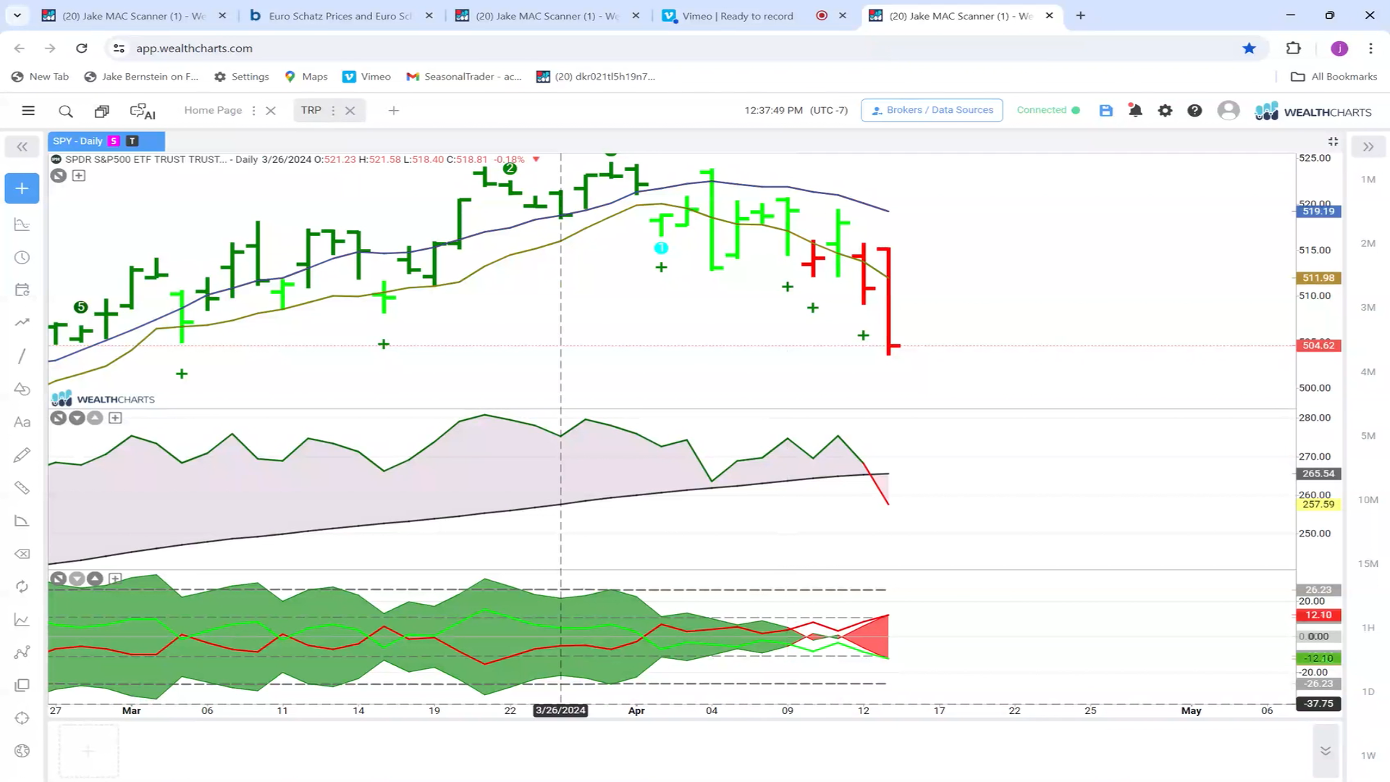Maximize the chart panel with collapse arrows icon
The image size is (1390, 782).
[x=1333, y=141]
